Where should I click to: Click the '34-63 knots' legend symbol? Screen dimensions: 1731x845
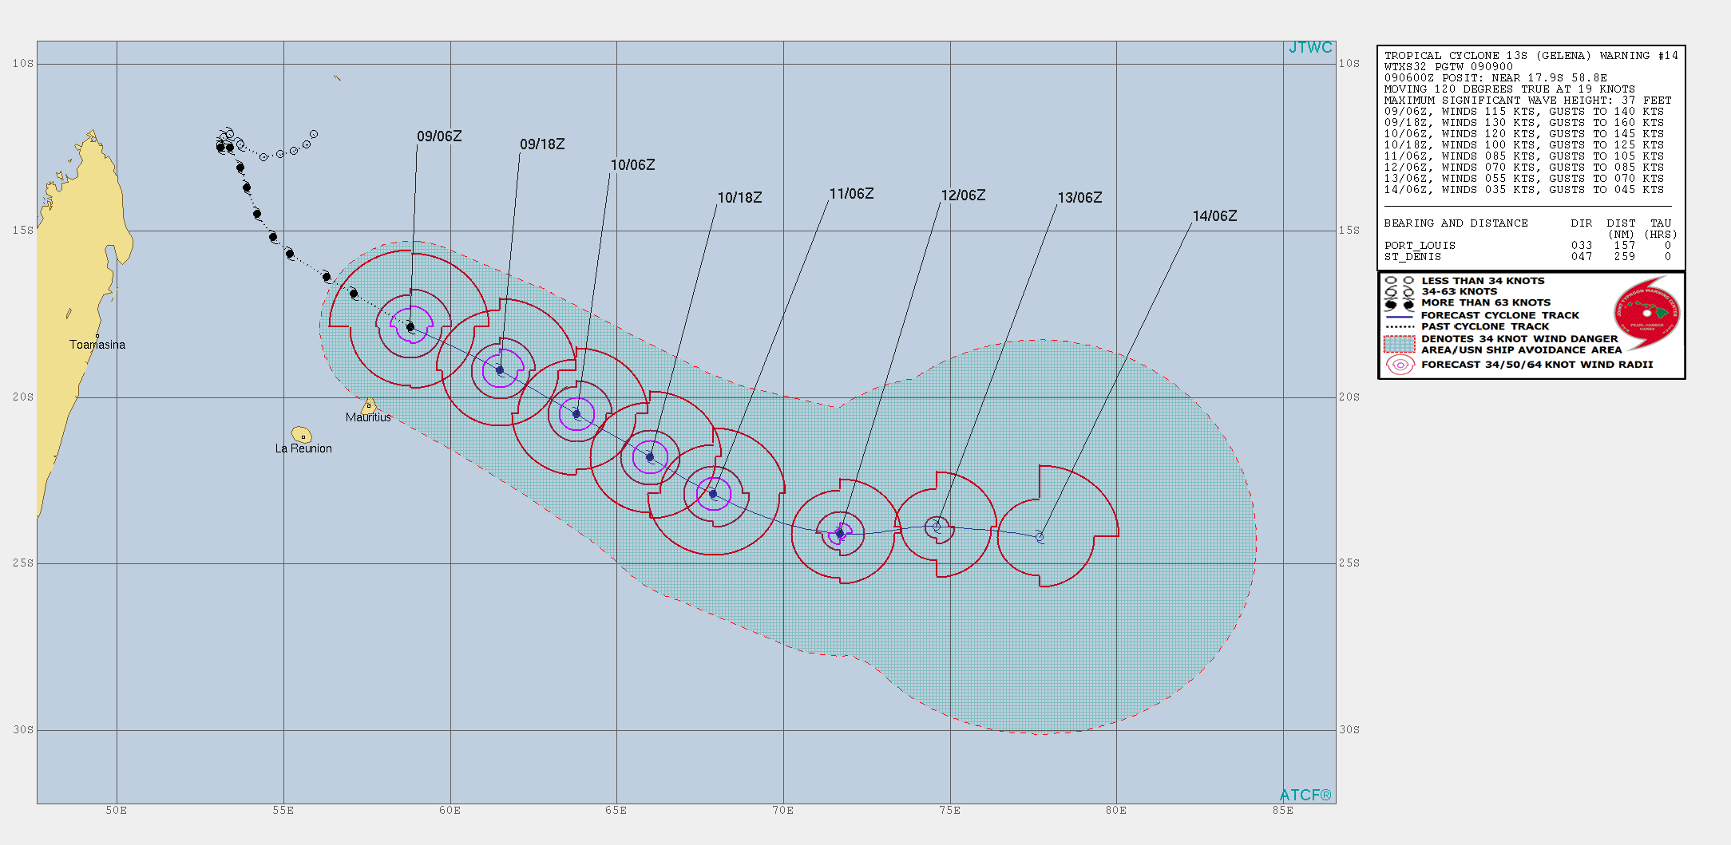pos(1399,292)
